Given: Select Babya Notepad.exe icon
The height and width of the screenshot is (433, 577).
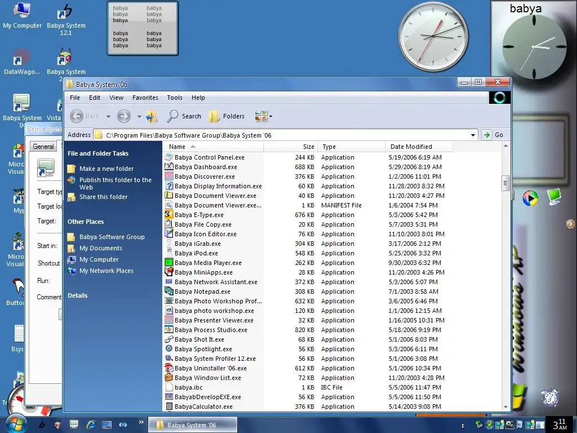Looking at the screenshot, I should click(x=169, y=291).
